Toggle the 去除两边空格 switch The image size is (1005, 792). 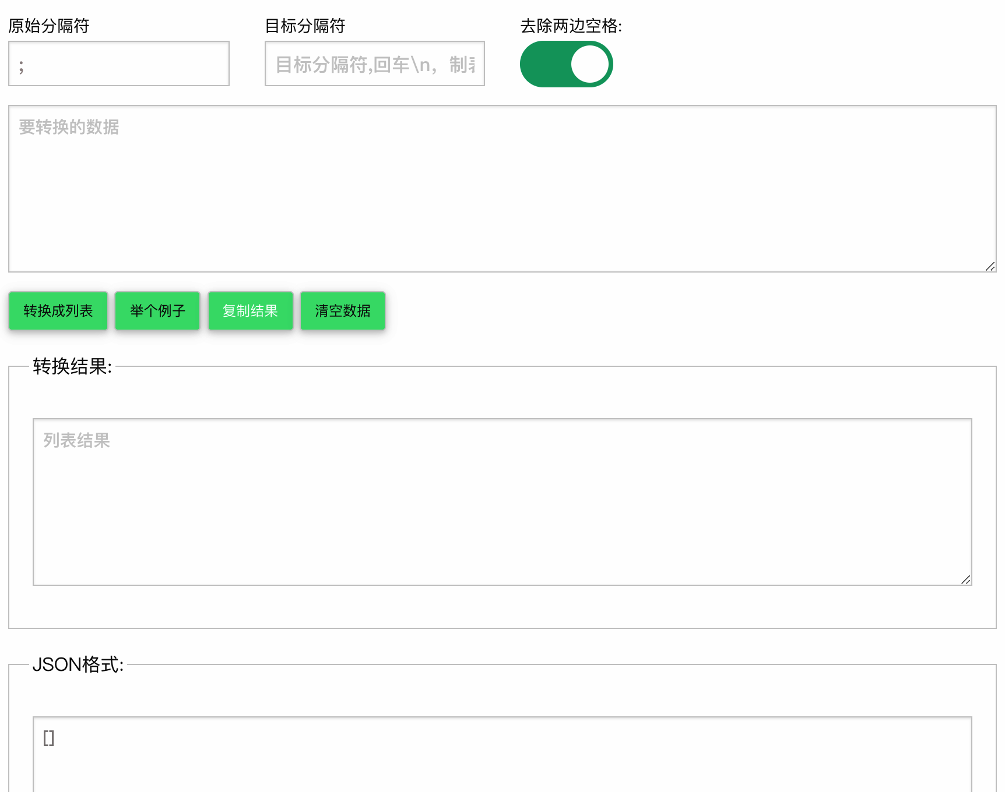(566, 64)
